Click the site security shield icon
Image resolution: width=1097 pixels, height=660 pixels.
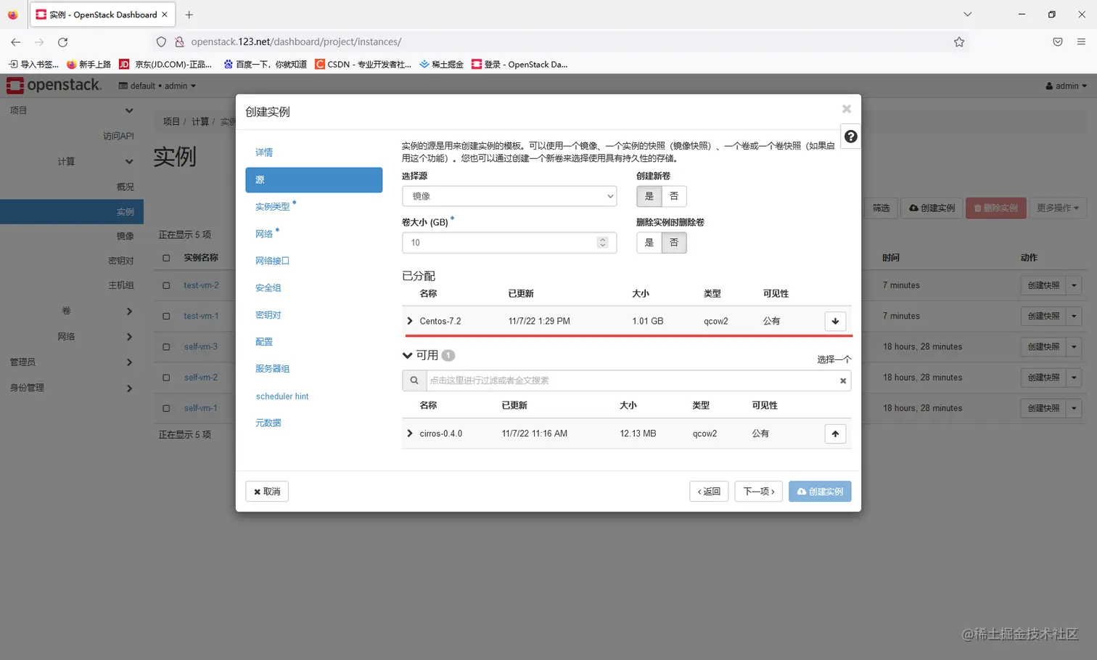tap(161, 42)
